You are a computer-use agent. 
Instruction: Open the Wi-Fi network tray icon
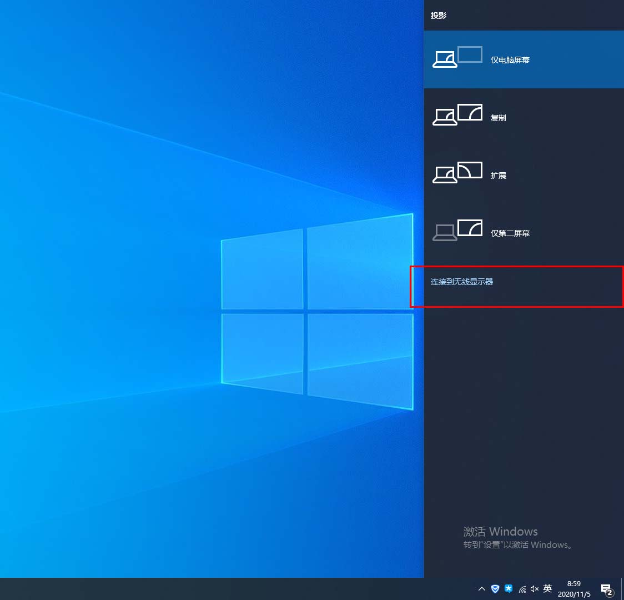(522, 589)
